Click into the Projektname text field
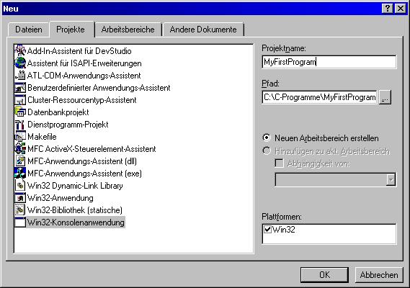Screen dimensions: 410x288 [x=329, y=62]
